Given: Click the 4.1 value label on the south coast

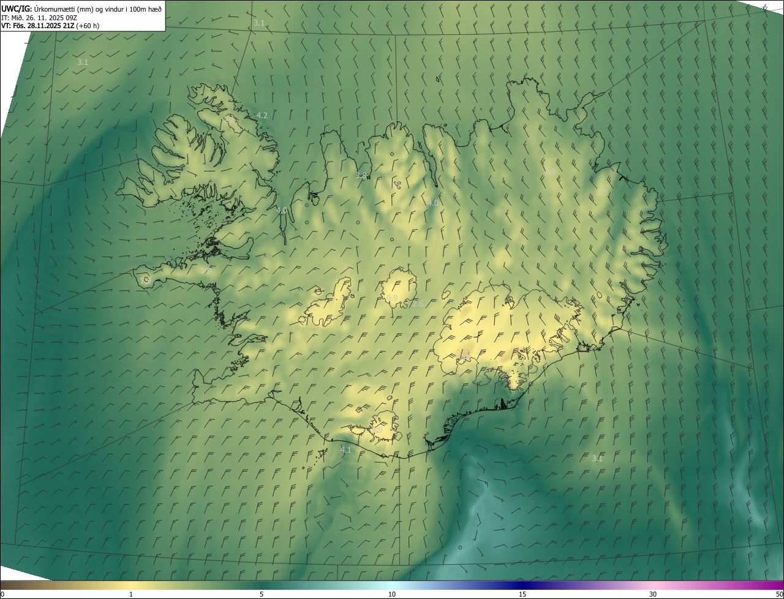Looking at the screenshot, I should coord(345,450).
